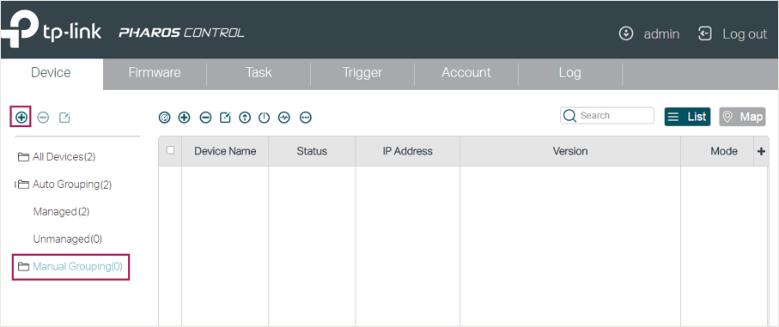Open the more options ellipsis icon

click(x=306, y=118)
